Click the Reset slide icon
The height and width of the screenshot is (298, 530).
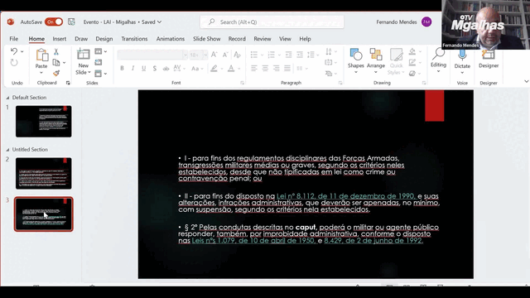pos(99,63)
